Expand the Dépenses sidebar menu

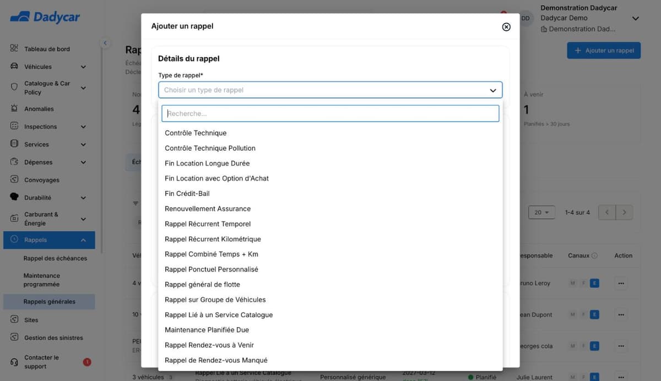pyautogui.click(x=83, y=162)
